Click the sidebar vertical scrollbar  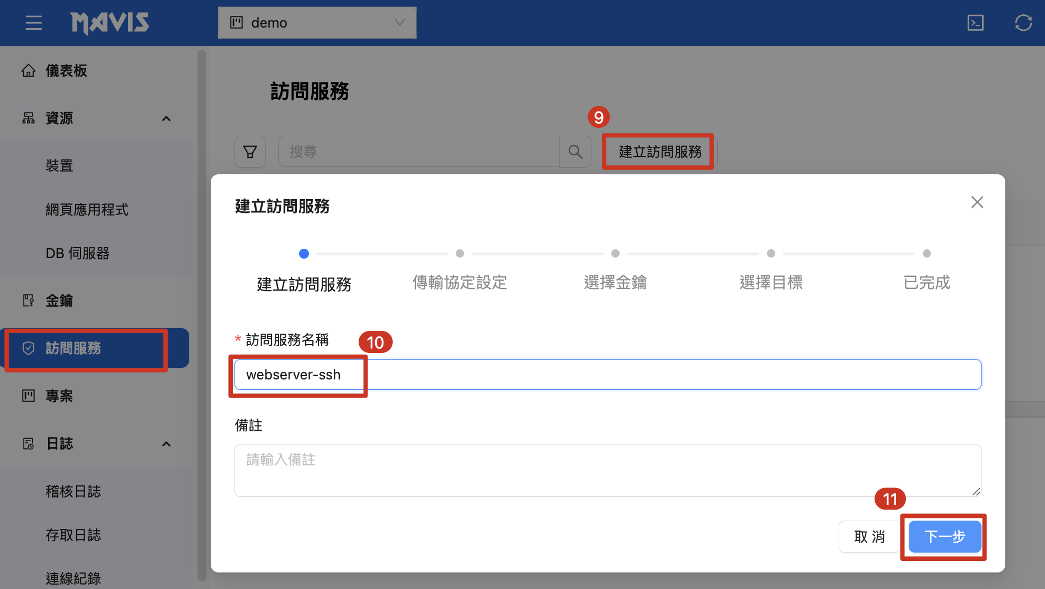pyautogui.click(x=202, y=314)
